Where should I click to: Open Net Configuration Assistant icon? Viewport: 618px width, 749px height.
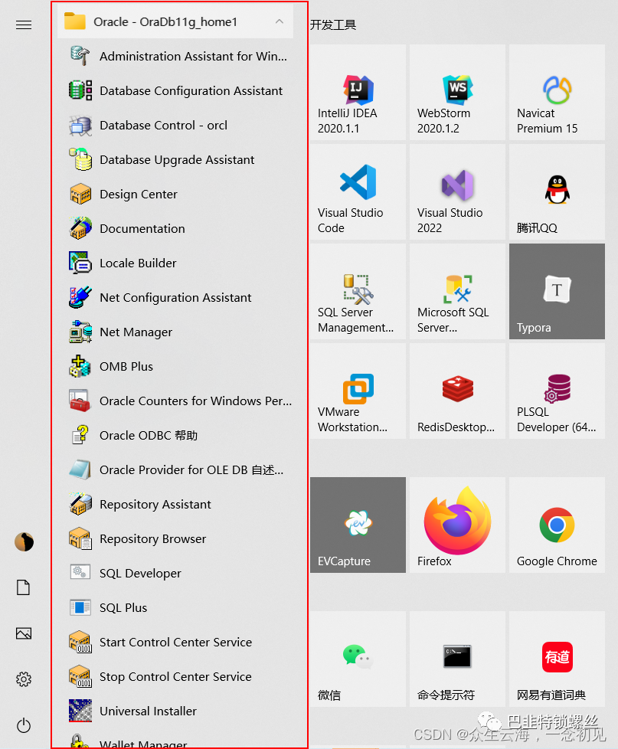point(80,297)
